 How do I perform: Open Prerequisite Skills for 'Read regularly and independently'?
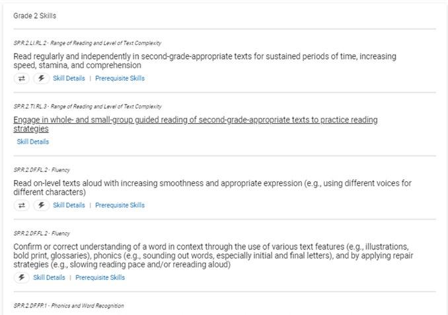click(x=120, y=78)
